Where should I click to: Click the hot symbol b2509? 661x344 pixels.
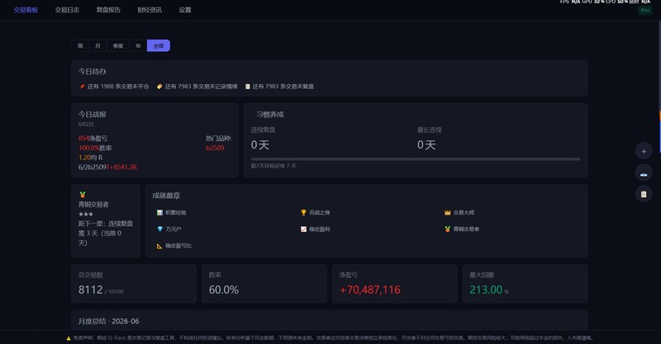click(215, 148)
